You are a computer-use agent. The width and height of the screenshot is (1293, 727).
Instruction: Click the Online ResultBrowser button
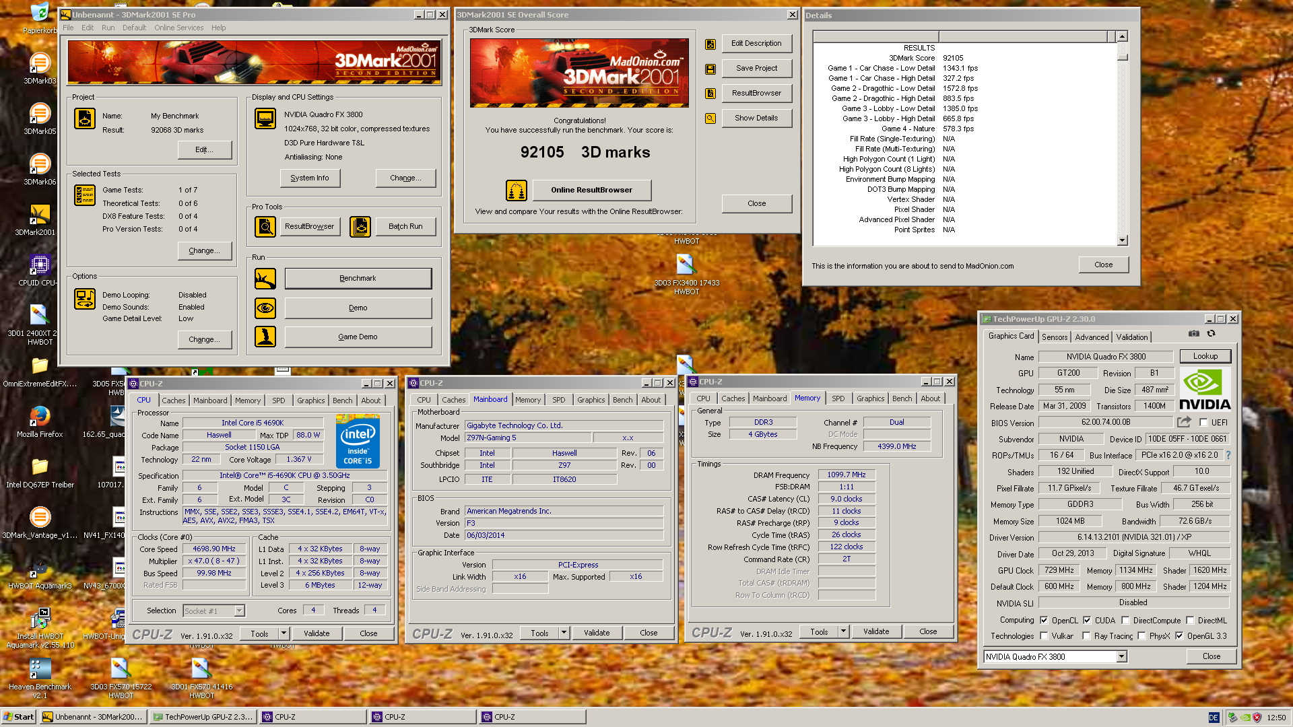tap(592, 191)
